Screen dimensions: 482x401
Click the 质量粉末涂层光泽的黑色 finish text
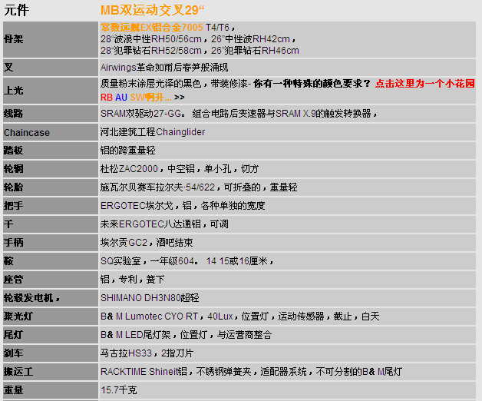coord(150,84)
